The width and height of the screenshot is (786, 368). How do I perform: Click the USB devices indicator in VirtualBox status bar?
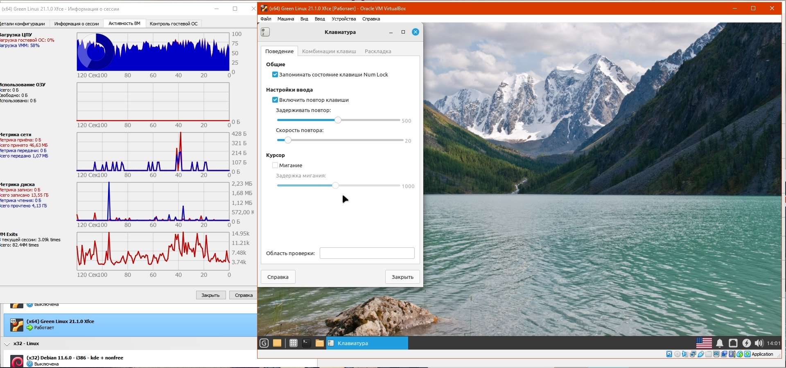pos(700,354)
